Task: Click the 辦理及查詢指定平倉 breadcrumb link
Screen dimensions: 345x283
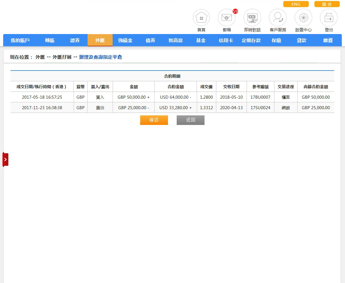Action: (x=100, y=57)
